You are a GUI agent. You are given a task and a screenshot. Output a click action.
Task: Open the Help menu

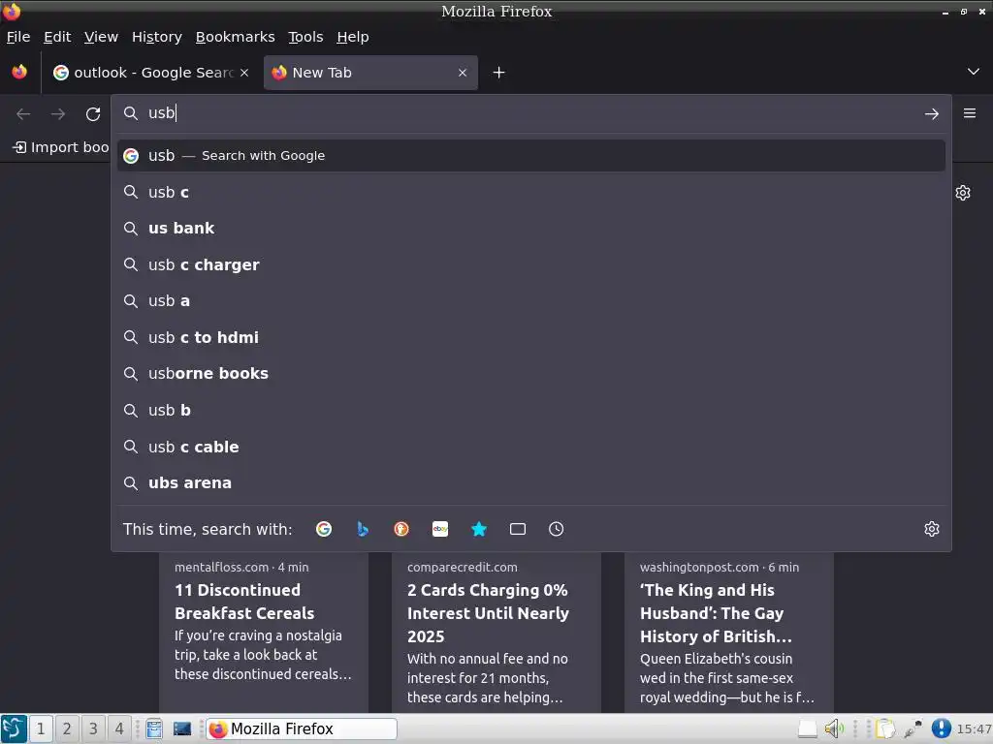[x=353, y=37]
